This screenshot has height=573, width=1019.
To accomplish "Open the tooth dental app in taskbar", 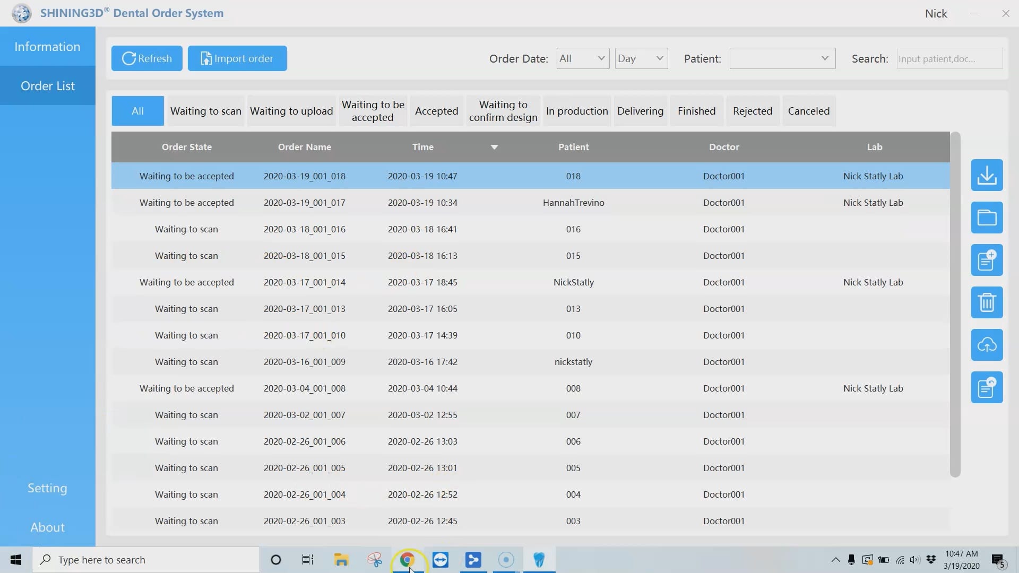I will coord(539,560).
